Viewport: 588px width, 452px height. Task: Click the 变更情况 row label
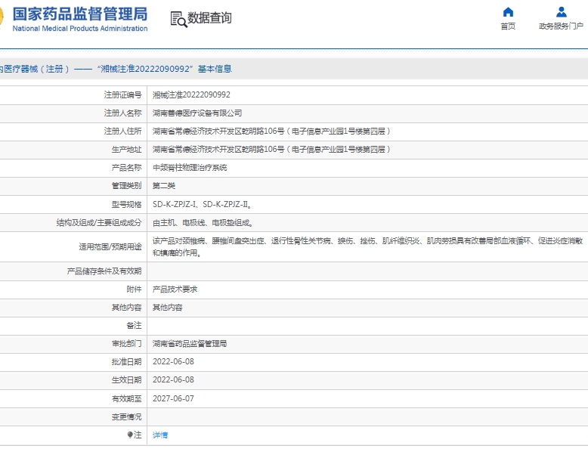tap(127, 416)
